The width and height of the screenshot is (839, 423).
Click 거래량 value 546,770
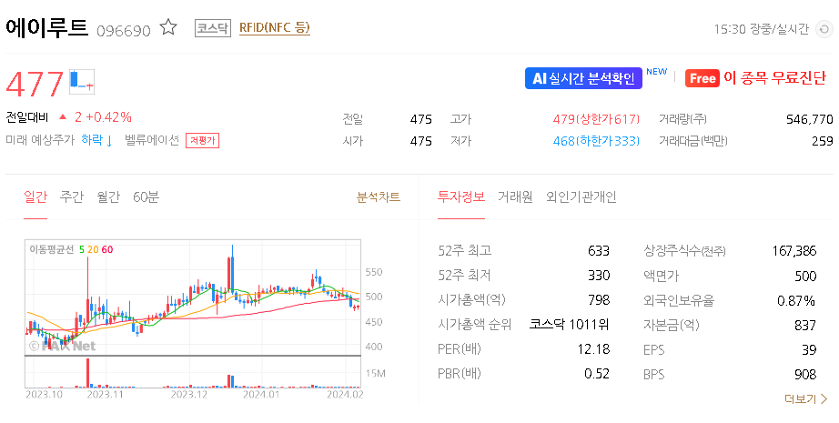pos(810,119)
